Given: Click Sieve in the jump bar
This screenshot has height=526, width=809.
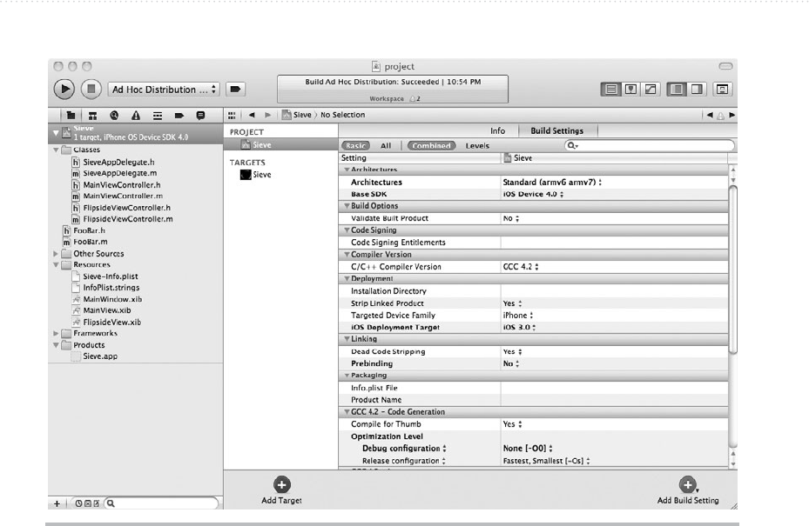Looking at the screenshot, I should [x=297, y=115].
